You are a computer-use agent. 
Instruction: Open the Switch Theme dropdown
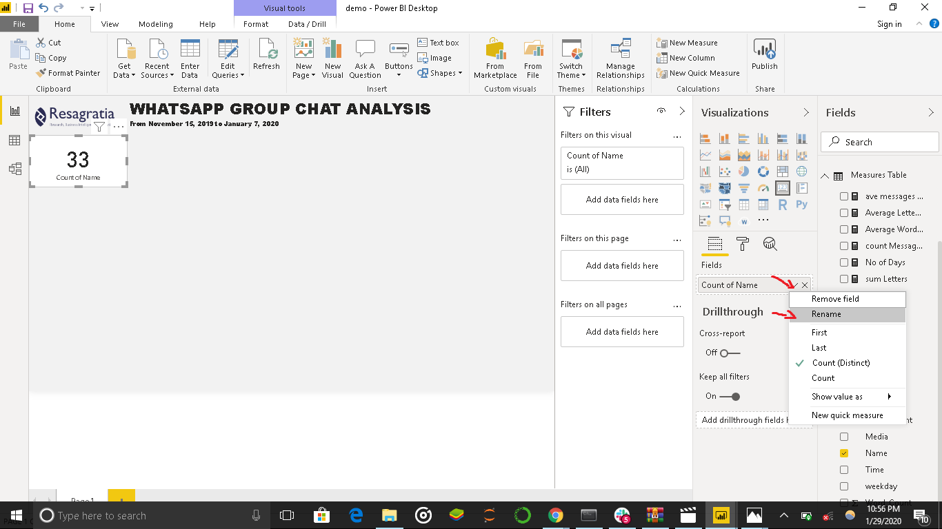pyautogui.click(x=571, y=59)
